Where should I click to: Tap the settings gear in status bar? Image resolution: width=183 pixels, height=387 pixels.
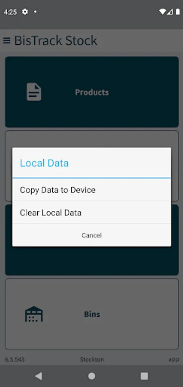click(x=25, y=12)
